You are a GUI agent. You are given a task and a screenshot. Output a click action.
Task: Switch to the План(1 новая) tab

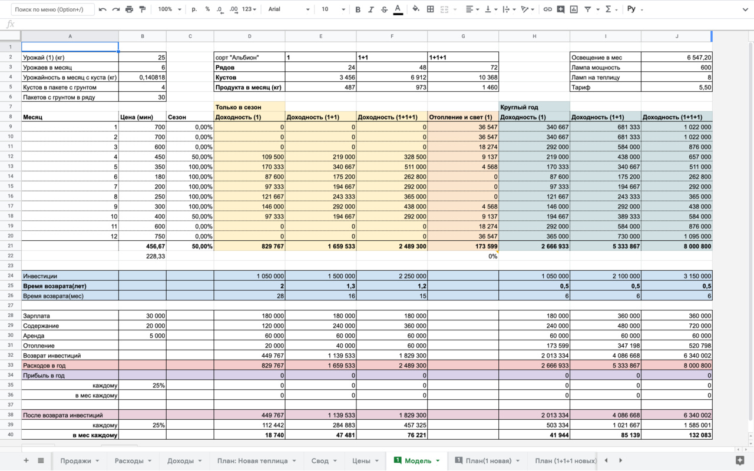pyautogui.click(x=488, y=460)
